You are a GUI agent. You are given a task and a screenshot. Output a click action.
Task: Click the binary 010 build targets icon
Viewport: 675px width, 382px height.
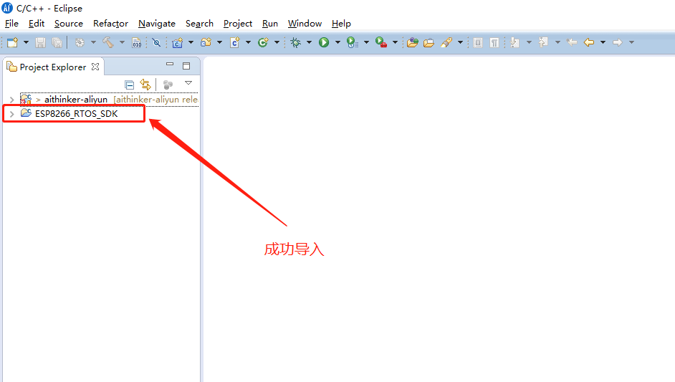coord(136,42)
